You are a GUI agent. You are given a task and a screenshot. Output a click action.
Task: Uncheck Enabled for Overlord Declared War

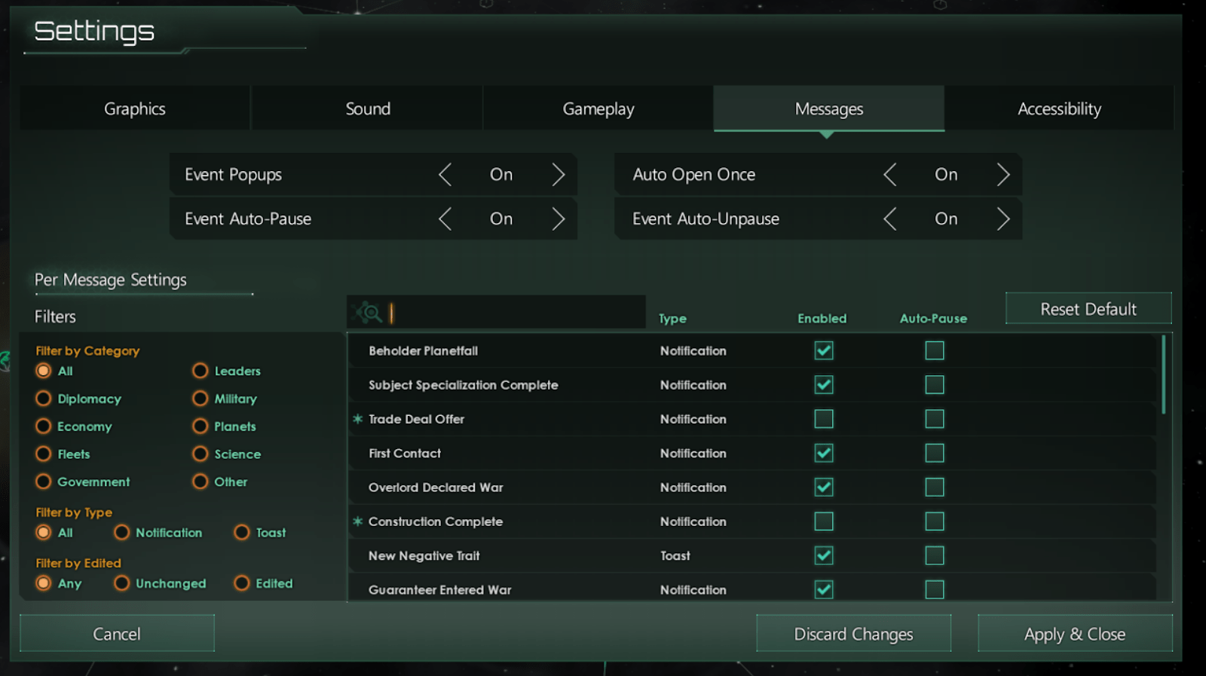(x=824, y=488)
